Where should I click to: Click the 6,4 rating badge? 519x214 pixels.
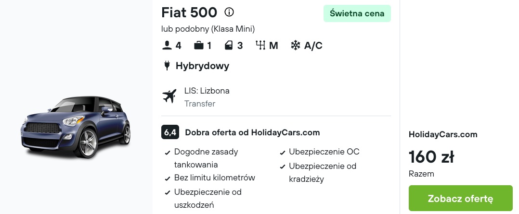[x=170, y=132]
